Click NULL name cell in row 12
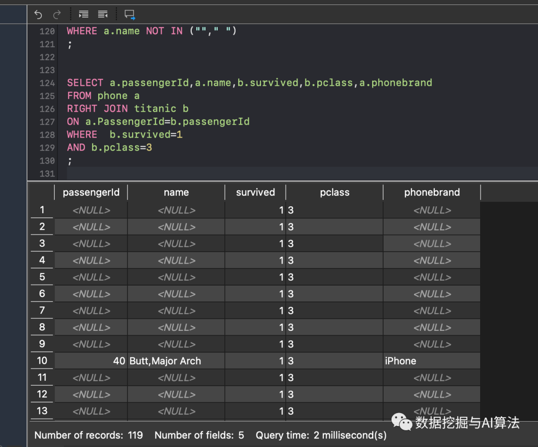The image size is (538, 447). point(176,395)
